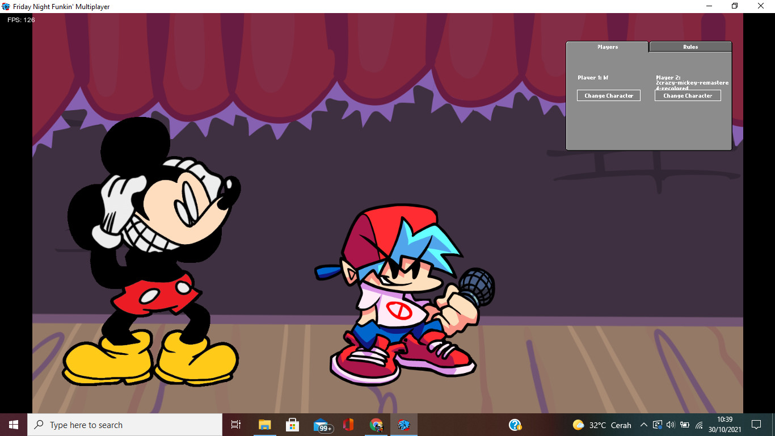Launch Office from the taskbar
Image resolution: width=775 pixels, height=436 pixels.
pyautogui.click(x=348, y=425)
